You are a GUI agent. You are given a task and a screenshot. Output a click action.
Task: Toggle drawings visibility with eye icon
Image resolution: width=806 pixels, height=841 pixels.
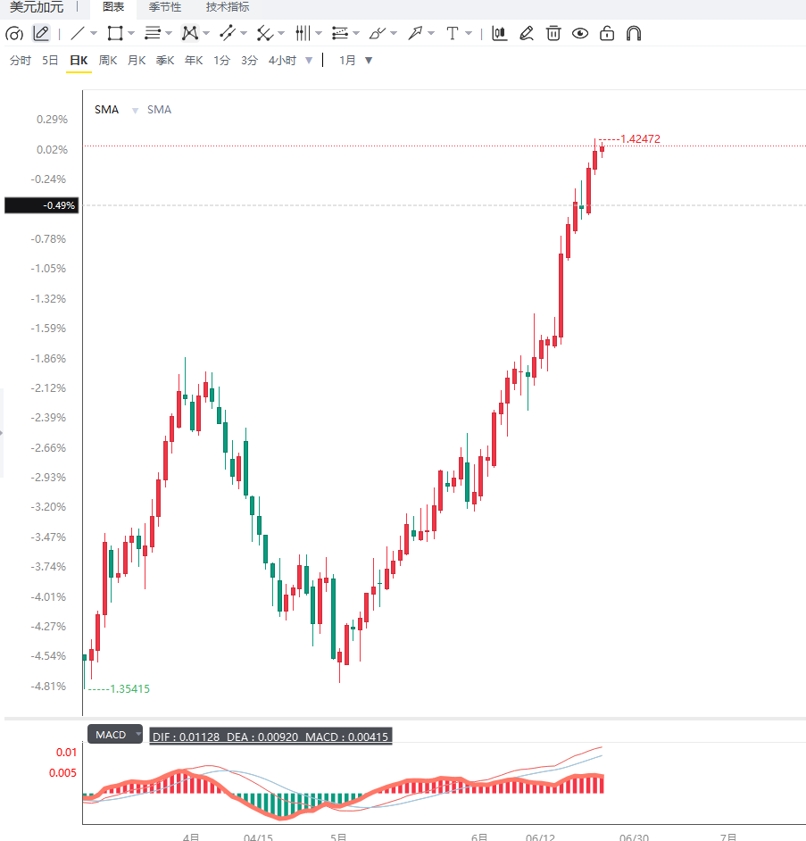pos(580,33)
